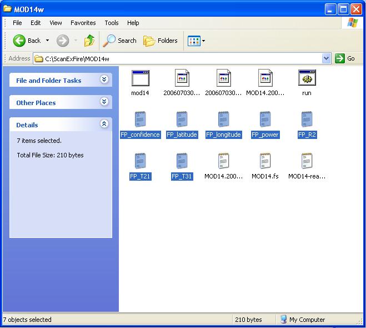The height and width of the screenshot is (328, 366).
Task: Select the second 200607030... image file
Action: [223, 78]
